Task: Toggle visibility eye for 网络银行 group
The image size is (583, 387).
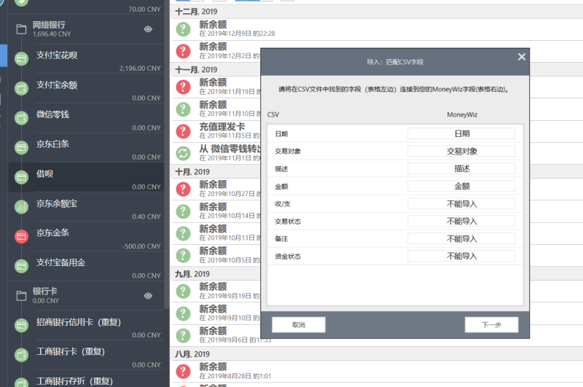Action: (x=148, y=29)
